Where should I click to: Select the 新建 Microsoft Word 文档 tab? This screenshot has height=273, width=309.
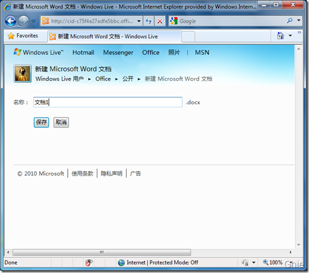click(x=115, y=36)
